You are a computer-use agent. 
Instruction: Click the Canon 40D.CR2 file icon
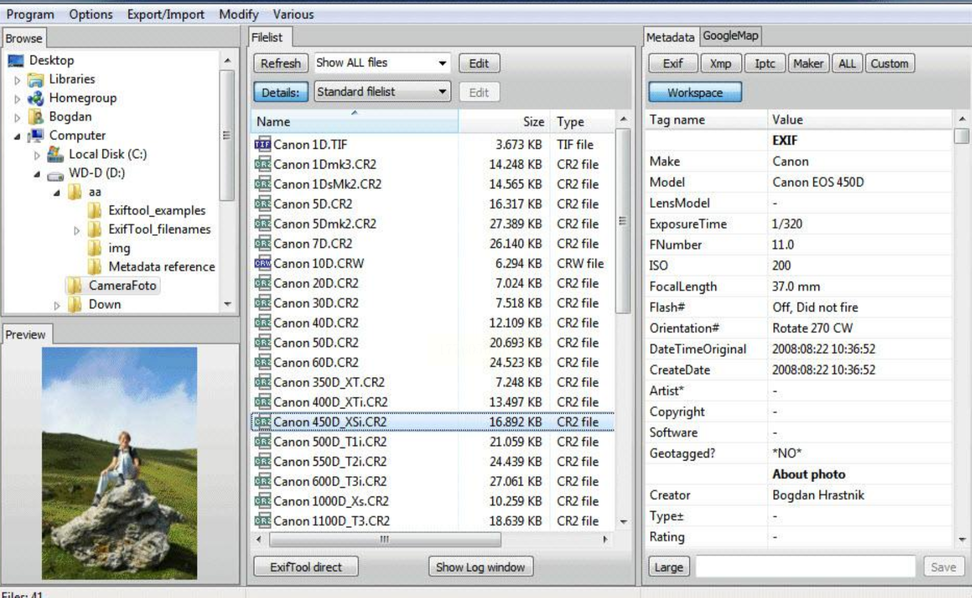point(262,323)
